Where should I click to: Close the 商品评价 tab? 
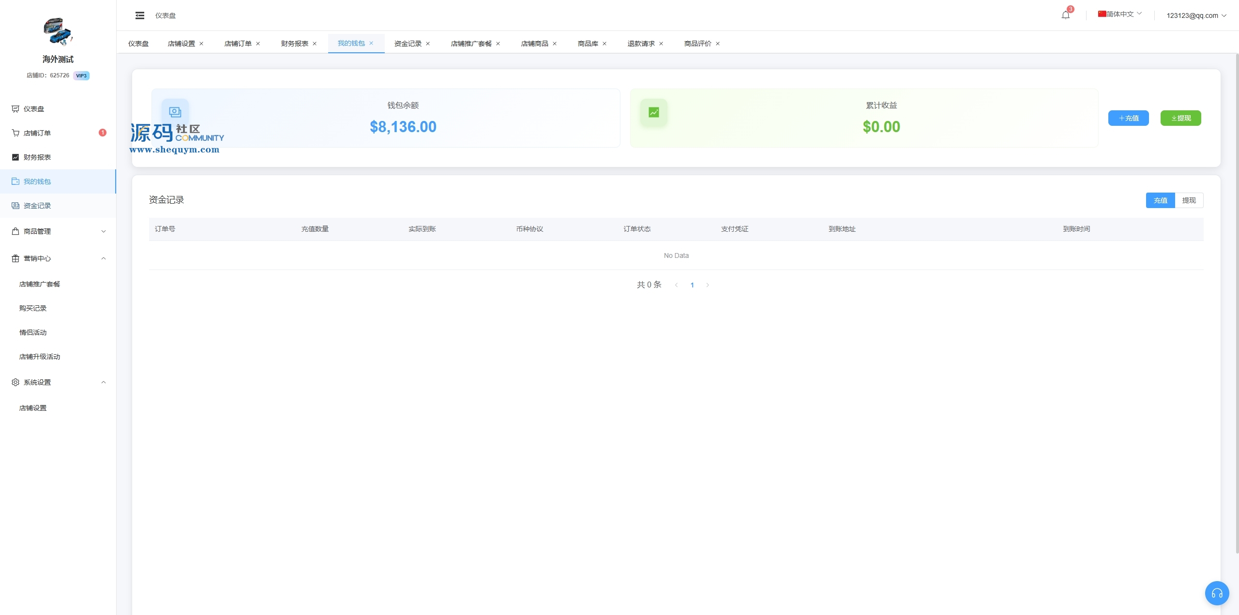pos(718,44)
